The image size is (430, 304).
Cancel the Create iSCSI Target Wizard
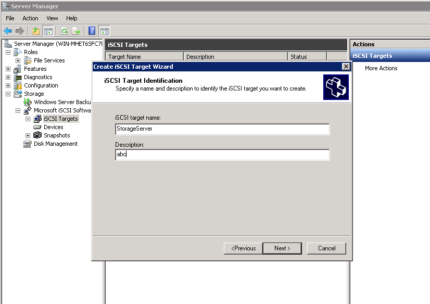pos(326,248)
